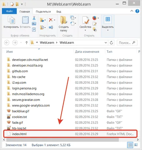Click the Firefox open-with icon

[95, 18]
